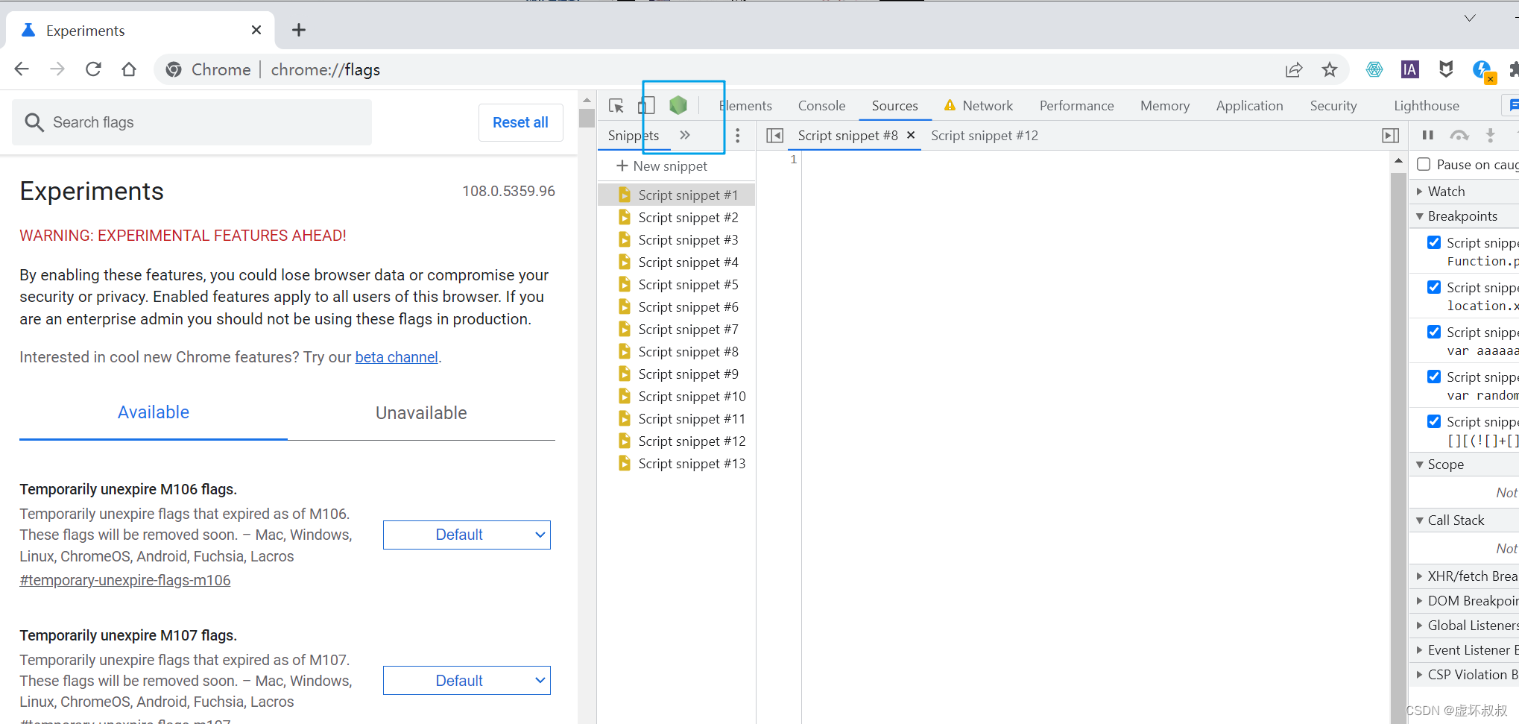The height and width of the screenshot is (724, 1519).
Task: Open the M106 flags Default dropdown
Action: click(x=467, y=535)
